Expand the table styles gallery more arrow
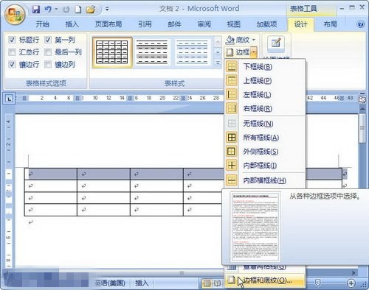The width and height of the screenshot is (369, 290). coord(218,63)
